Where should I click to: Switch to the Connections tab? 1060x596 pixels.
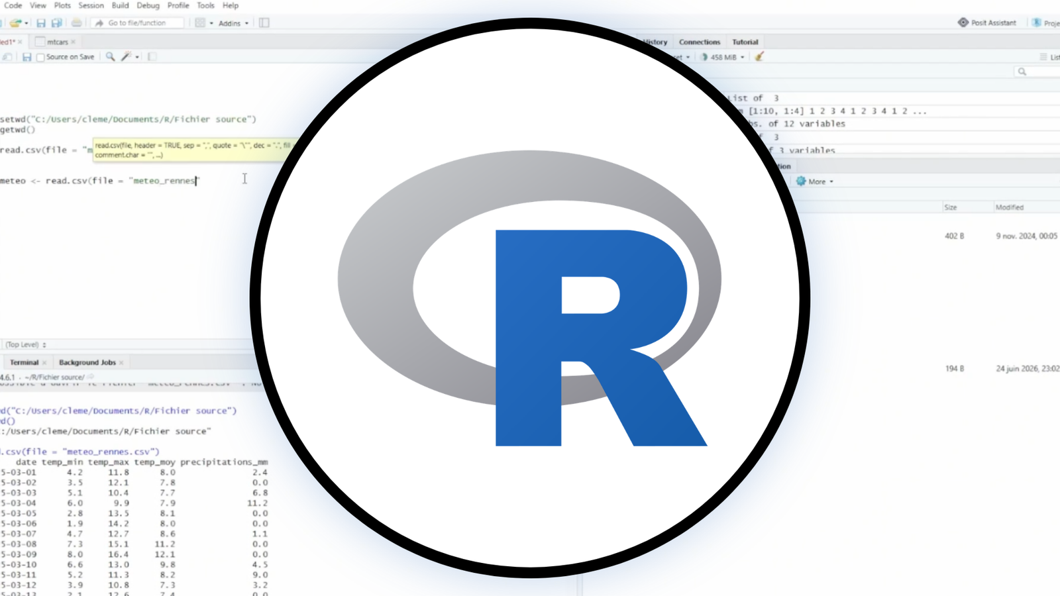tap(699, 42)
